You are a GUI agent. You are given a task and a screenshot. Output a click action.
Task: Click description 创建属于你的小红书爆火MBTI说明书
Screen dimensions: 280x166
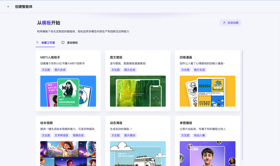tap(62, 63)
